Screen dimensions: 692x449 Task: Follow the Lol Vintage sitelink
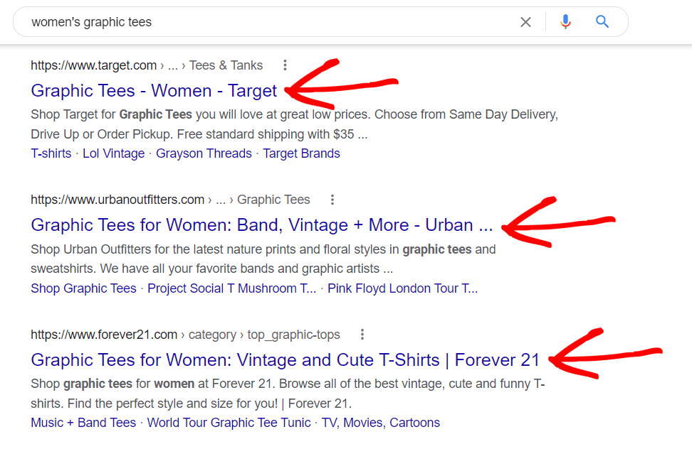(114, 153)
